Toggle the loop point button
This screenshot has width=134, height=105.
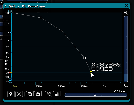pos(49,94)
